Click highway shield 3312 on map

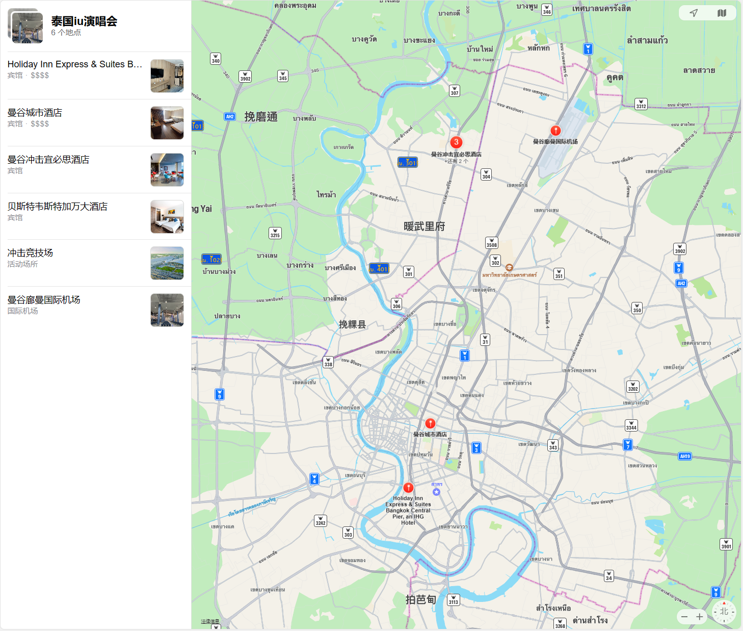[x=641, y=104]
